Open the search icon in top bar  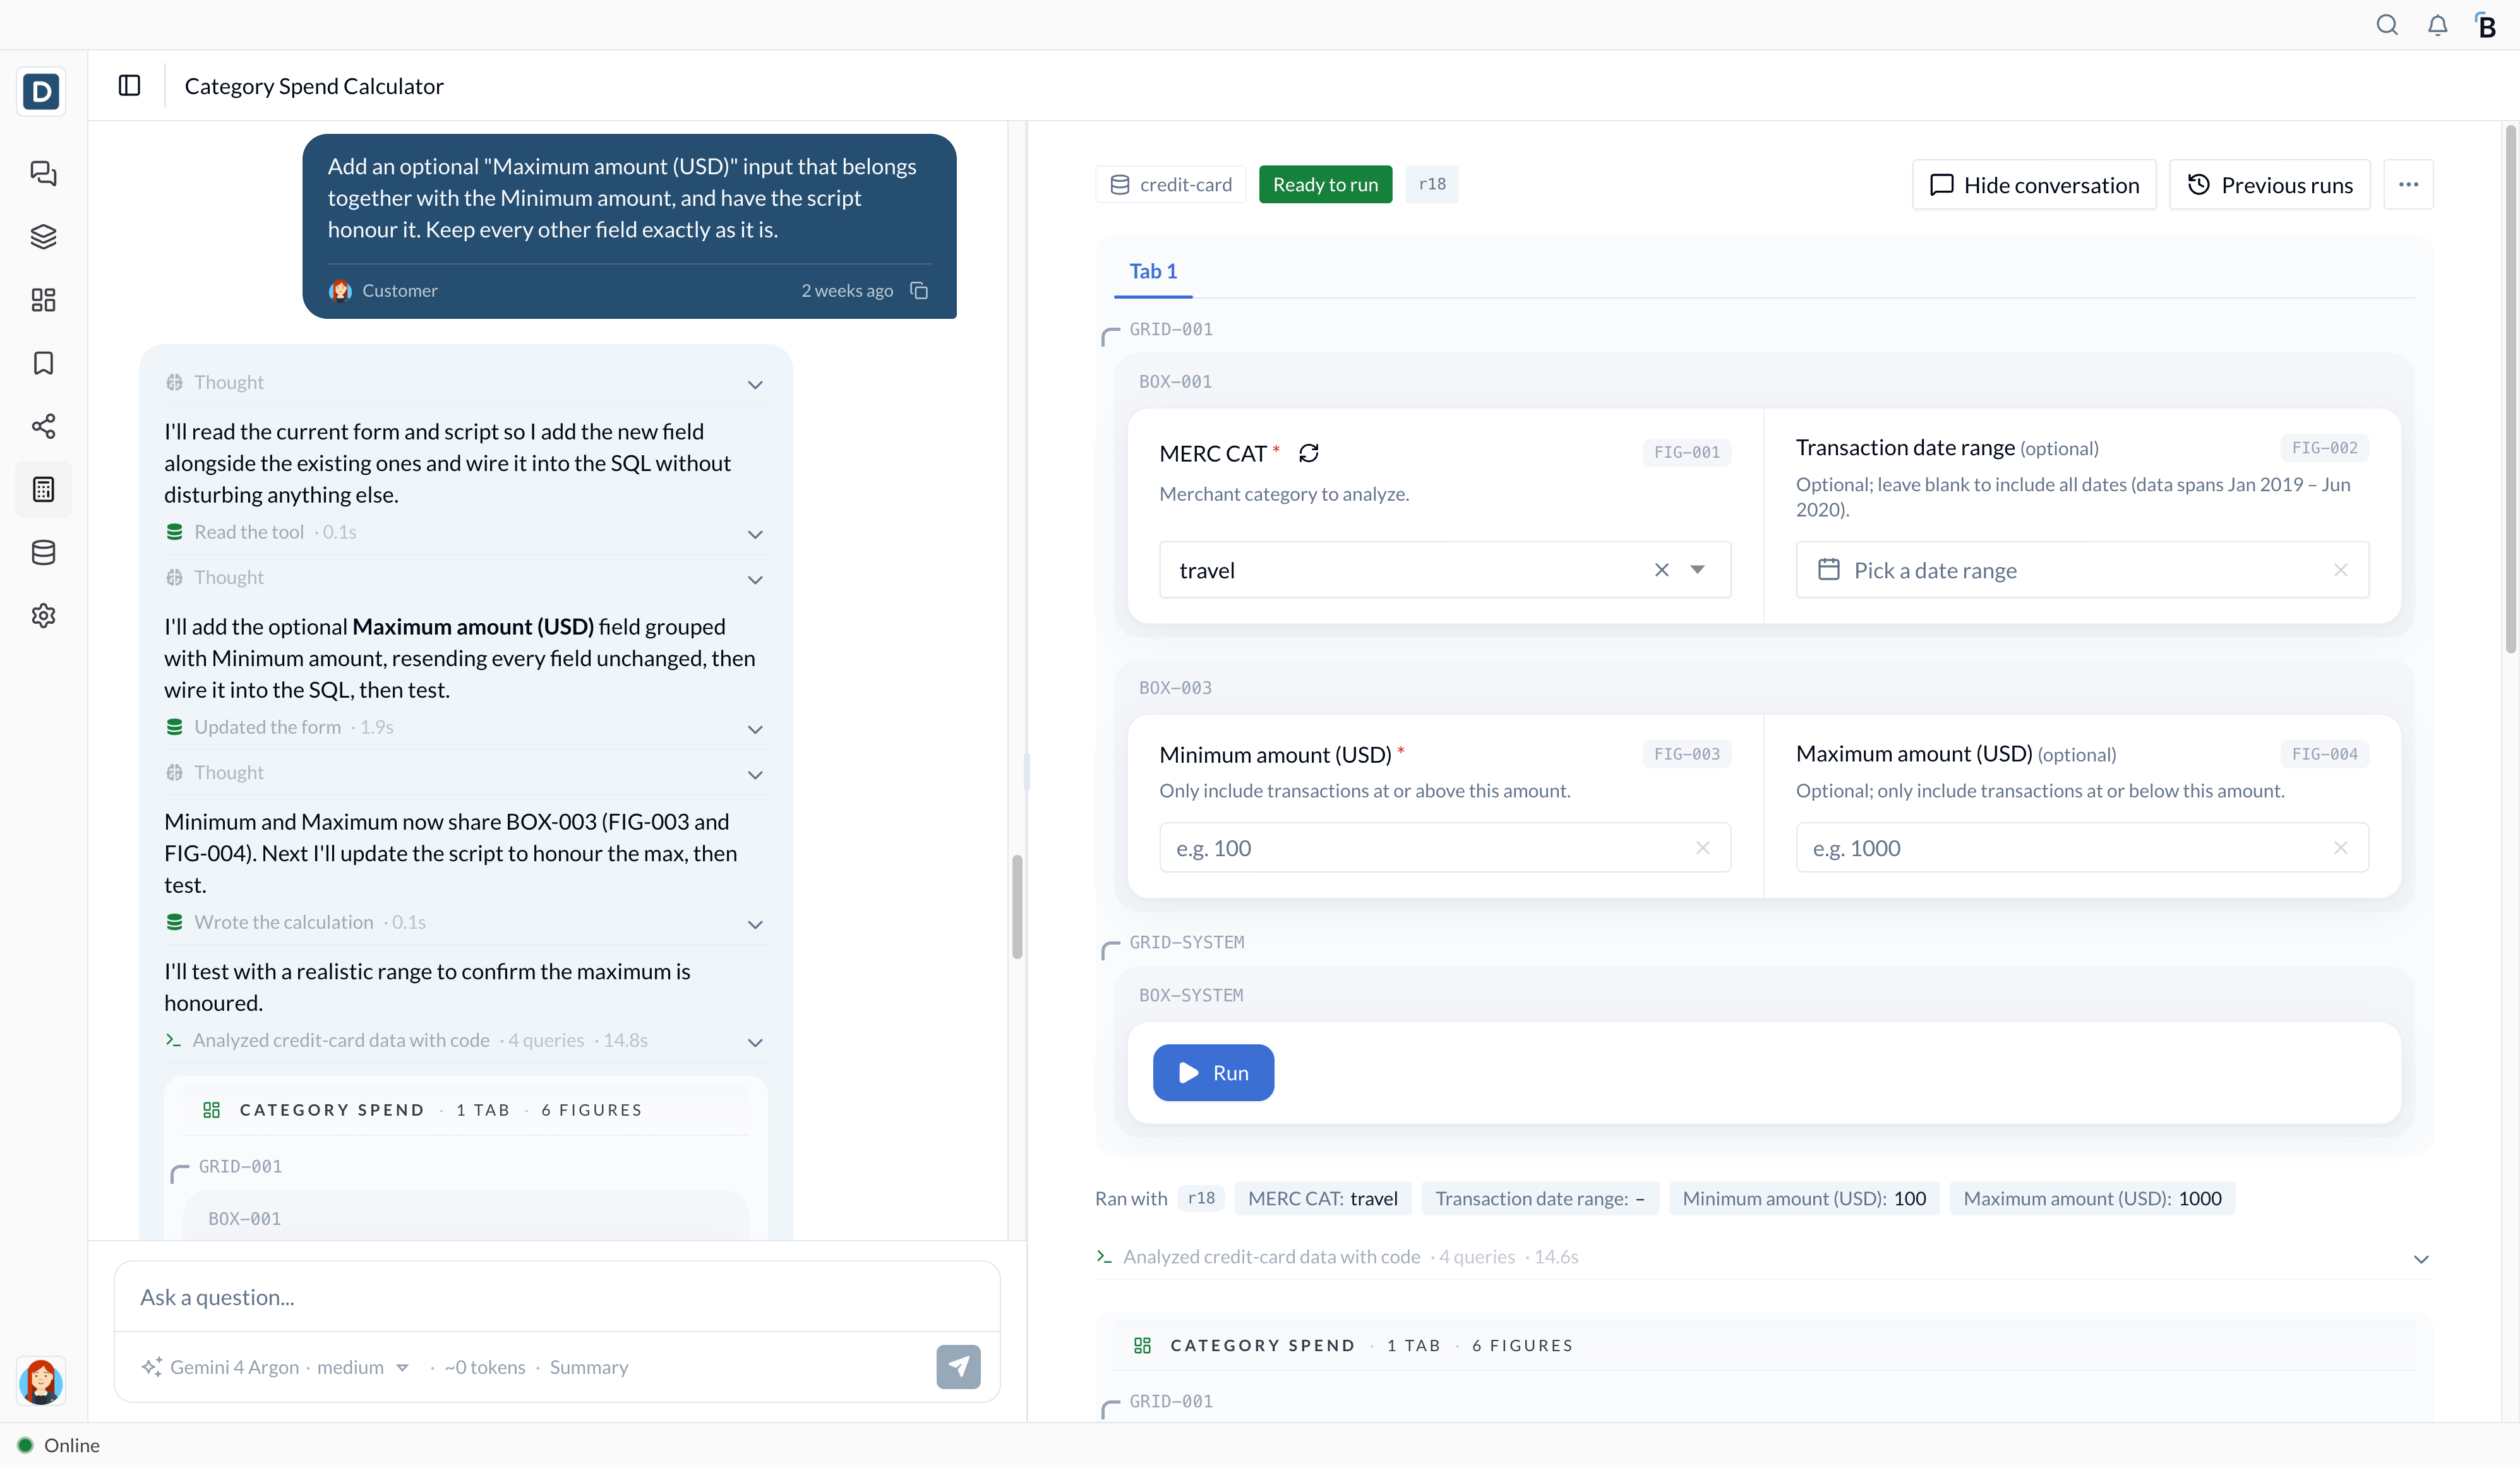point(2386,25)
